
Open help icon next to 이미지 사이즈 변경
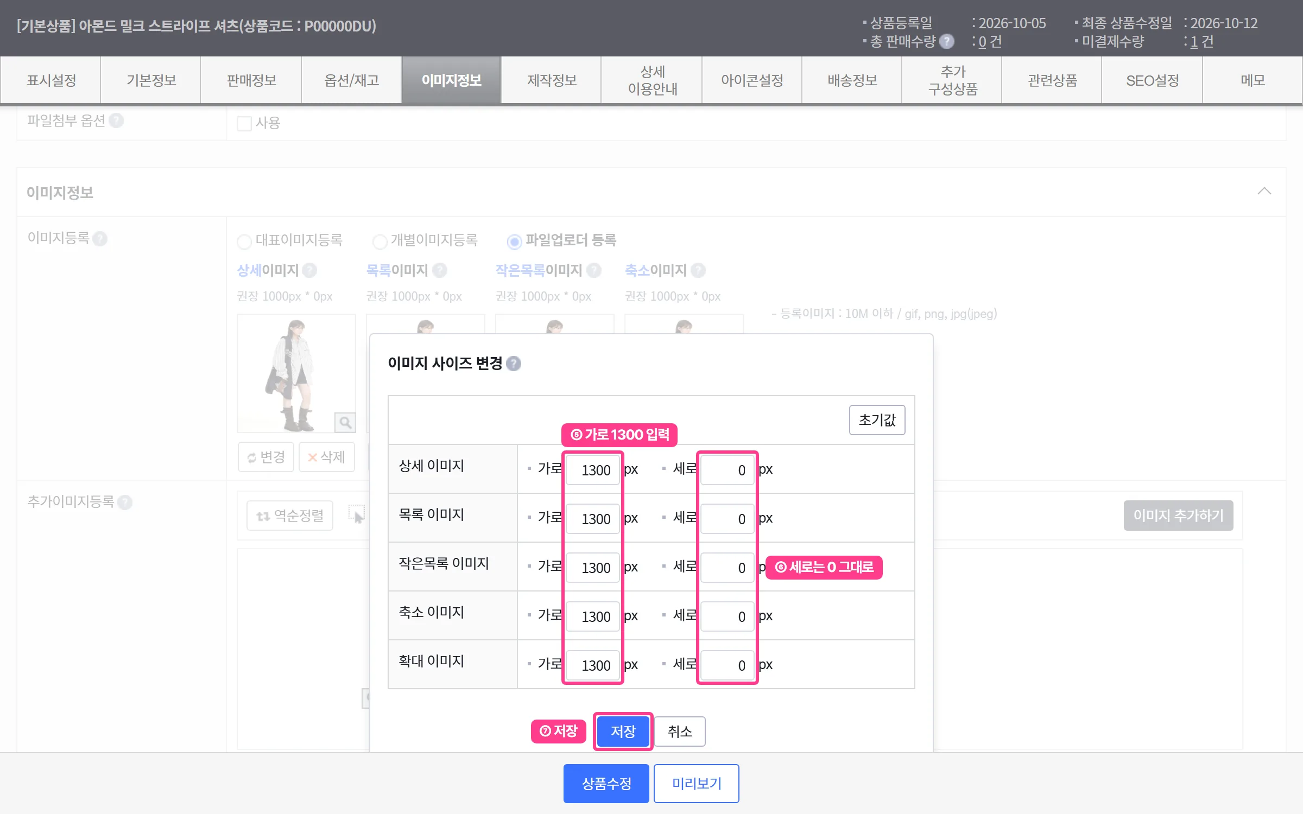pos(514,364)
